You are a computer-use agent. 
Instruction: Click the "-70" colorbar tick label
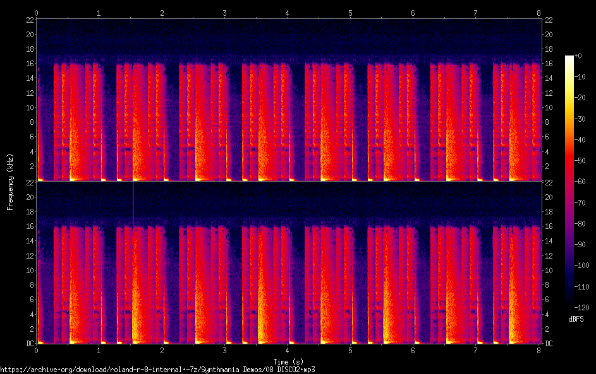tap(580, 203)
